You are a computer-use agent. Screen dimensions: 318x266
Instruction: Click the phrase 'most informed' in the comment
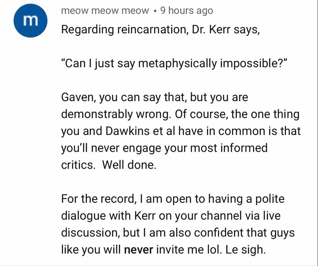[x=229, y=148]
